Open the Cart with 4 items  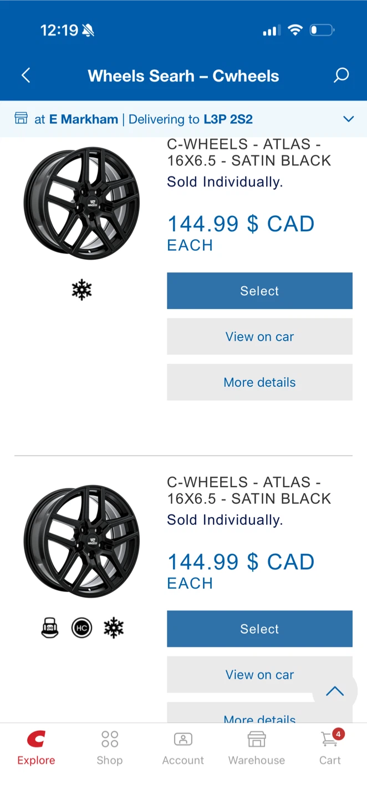pos(330,747)
